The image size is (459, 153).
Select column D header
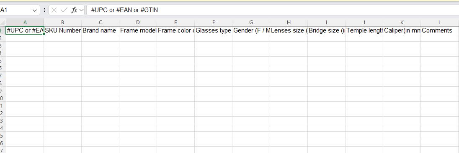click(x=138, y=23)
